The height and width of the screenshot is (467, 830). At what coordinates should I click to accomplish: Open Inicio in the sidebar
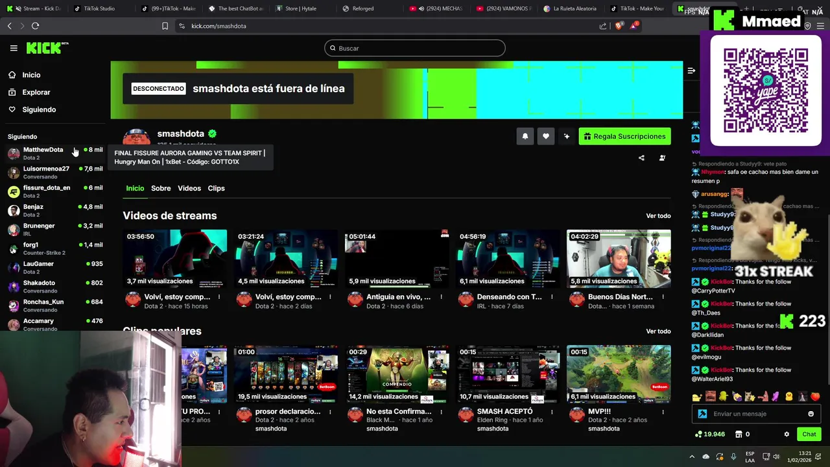click(x=31, y=75)
